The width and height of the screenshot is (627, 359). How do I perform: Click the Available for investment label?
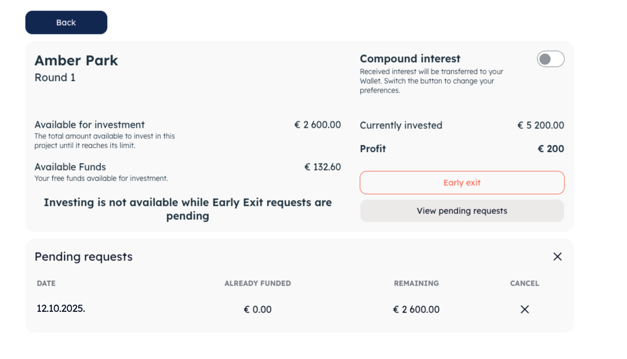click(x=89, y=125)
